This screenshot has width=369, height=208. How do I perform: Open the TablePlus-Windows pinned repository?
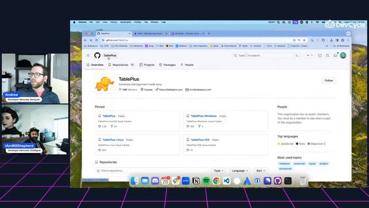tap(204, 116)
